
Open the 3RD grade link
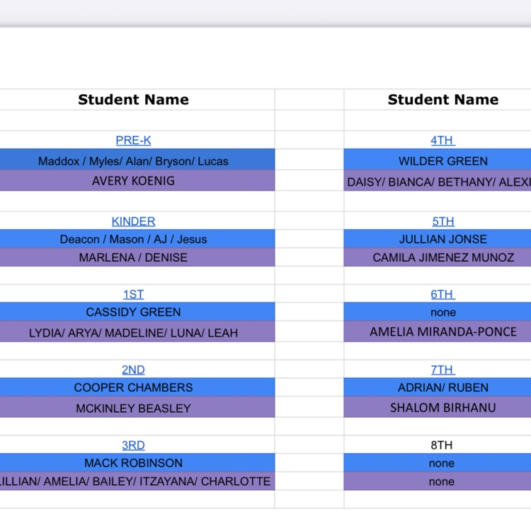click(133, 445)
